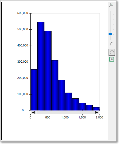The width and height of the screenshot is (119, 144).
Task: Select the tallest histogram bar
Action: click(41, 66)
